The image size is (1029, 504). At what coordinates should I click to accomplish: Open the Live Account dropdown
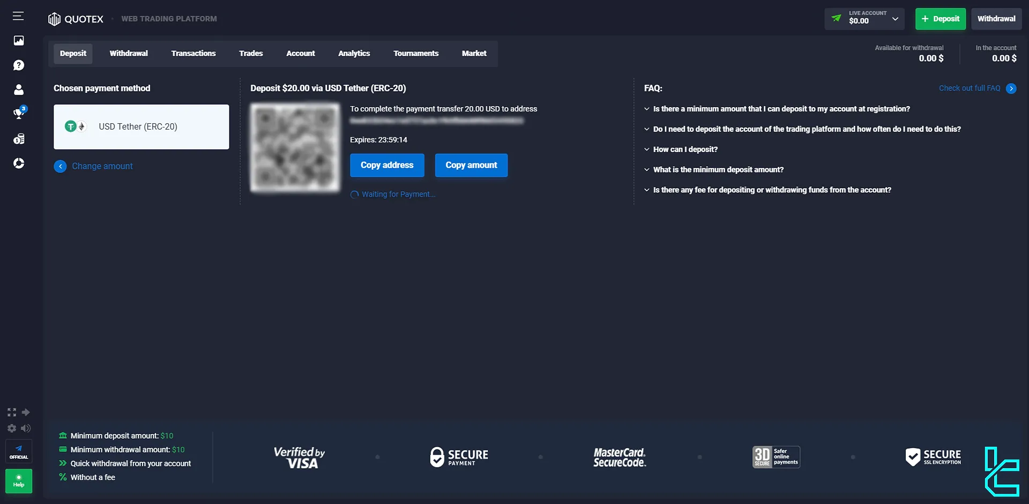864,19
